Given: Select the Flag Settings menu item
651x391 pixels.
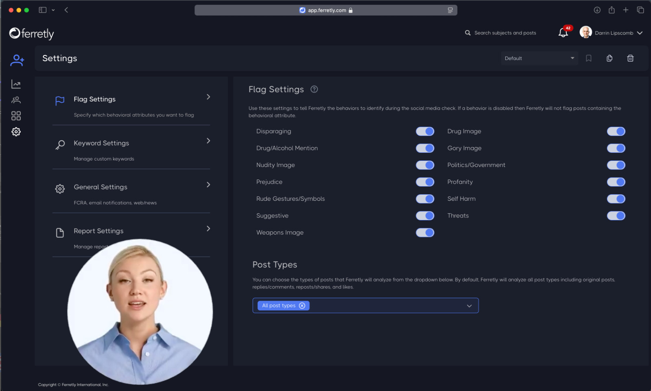Looking at the screenshot, I should [131, 105].
